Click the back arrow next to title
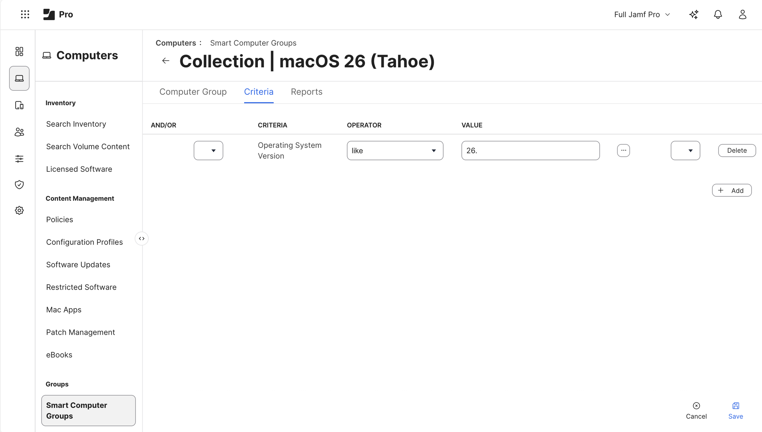Image resolution: width=762 pixels, height=432 pixels. coord(166,61)
